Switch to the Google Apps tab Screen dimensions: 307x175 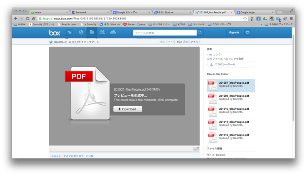pos(255,12)
